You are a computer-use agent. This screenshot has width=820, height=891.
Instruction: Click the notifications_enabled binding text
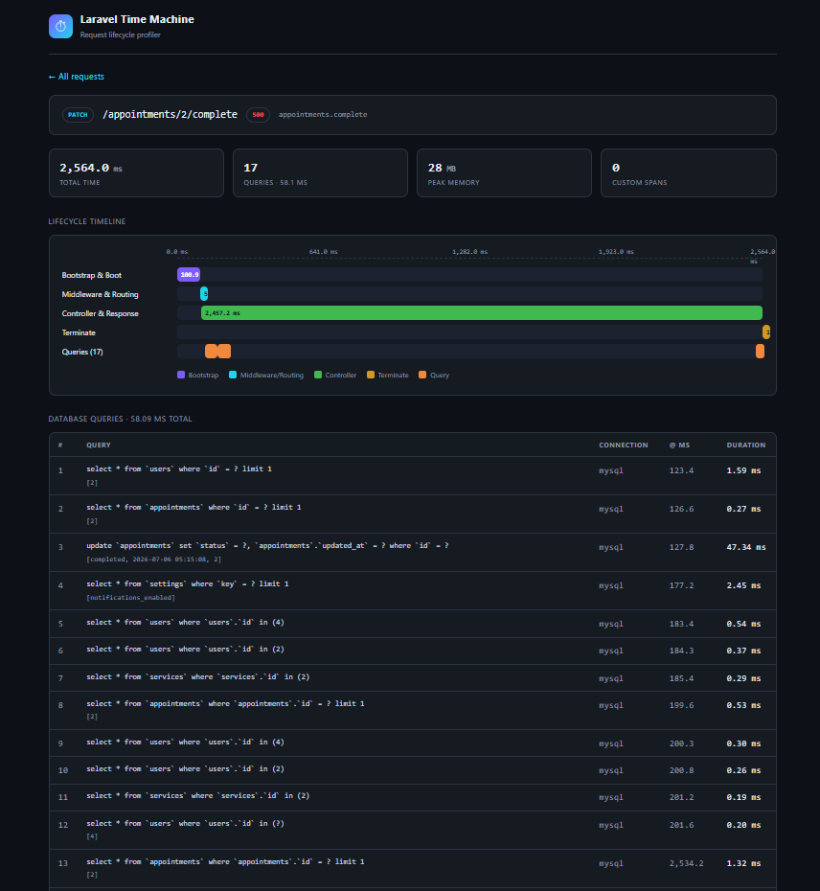[130, 597]
